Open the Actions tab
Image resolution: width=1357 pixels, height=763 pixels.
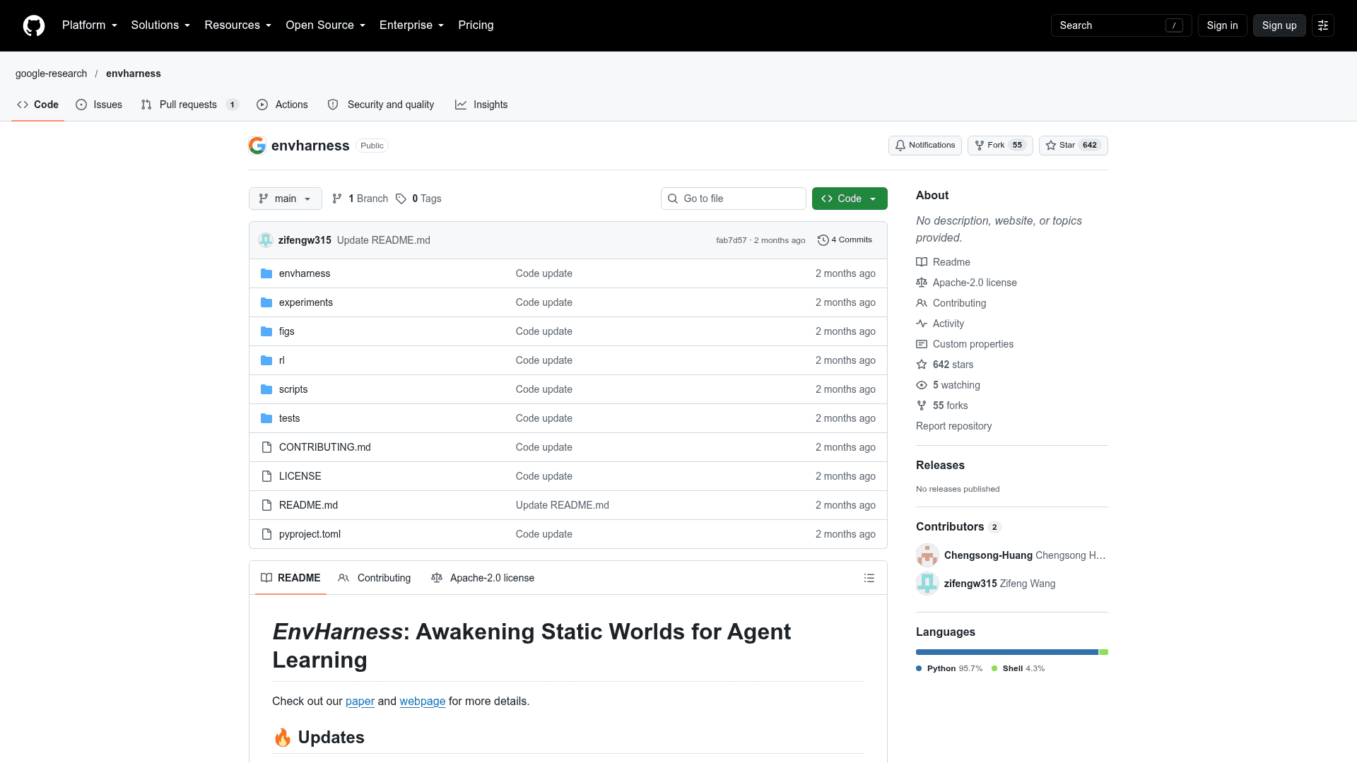pos(282,105)
